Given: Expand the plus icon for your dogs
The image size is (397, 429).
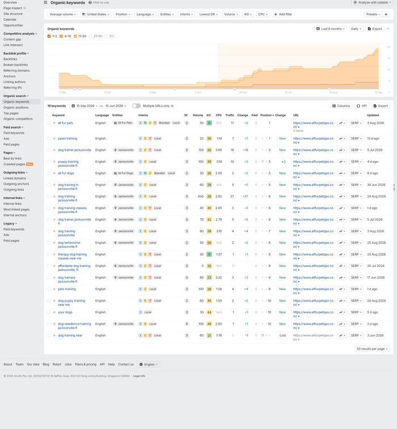Looking at the screenshot, I should (x=54, y=312).
